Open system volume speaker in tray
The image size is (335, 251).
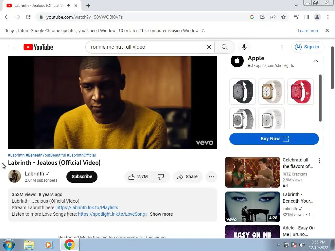302,245
